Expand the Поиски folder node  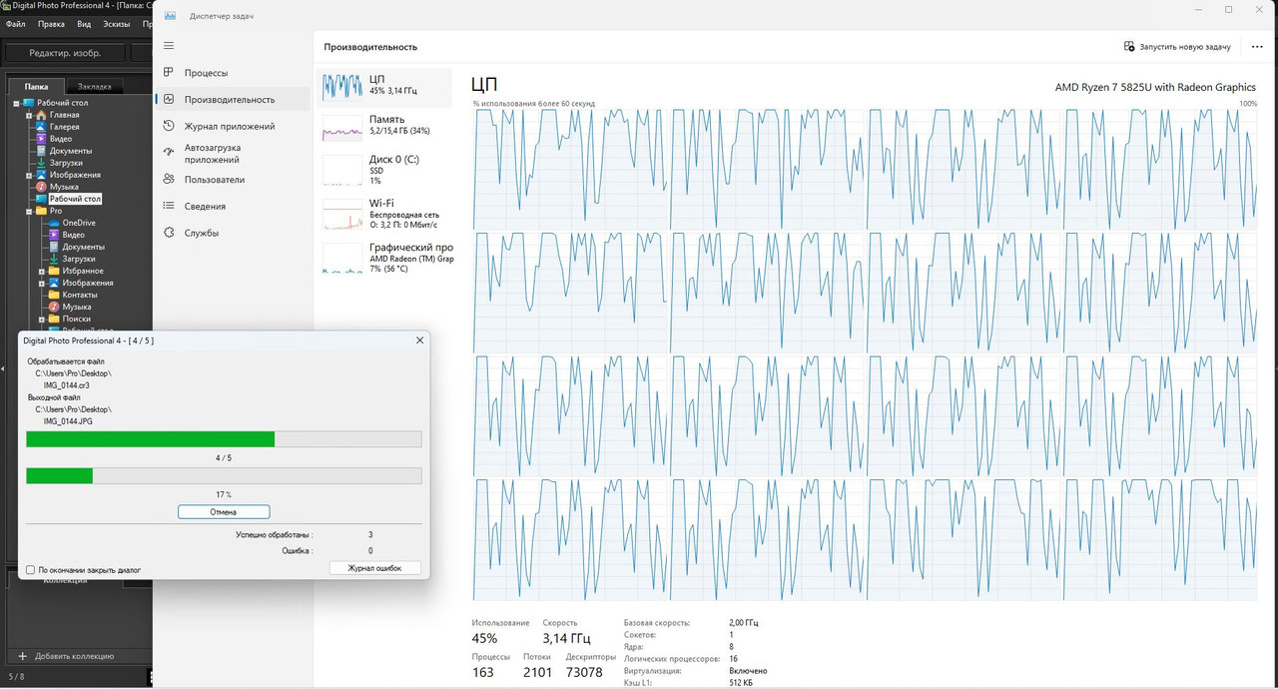42,319
